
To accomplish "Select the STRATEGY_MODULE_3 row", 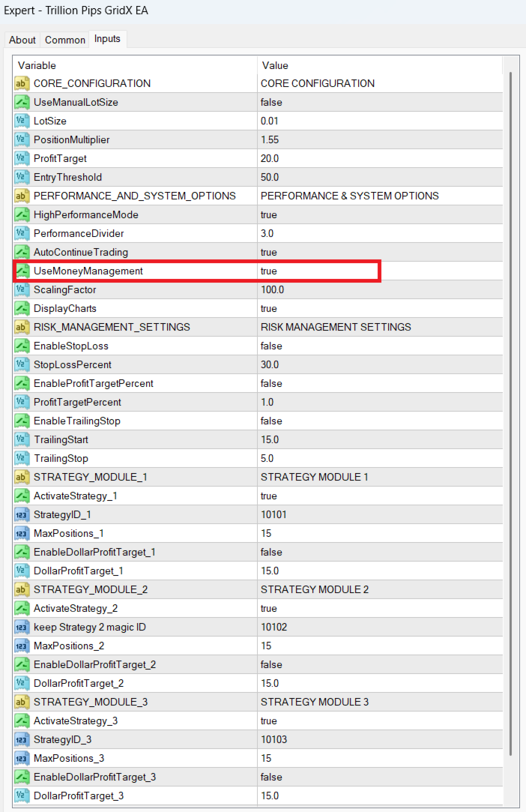I will point(258,703).
